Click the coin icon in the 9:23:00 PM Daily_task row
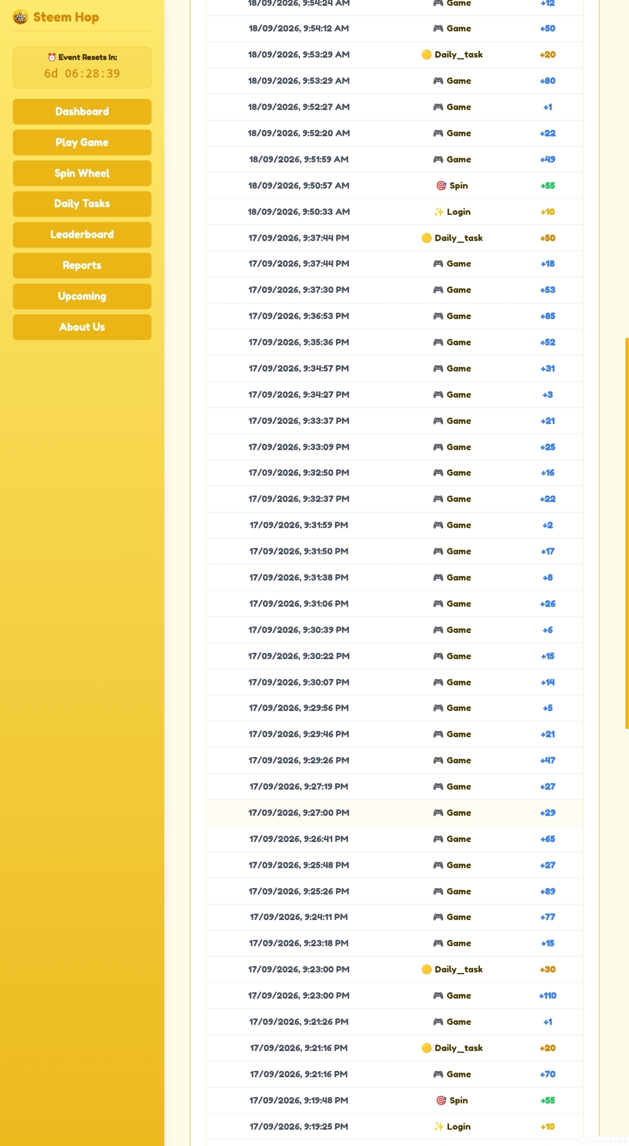Viewport: 629px width, 1146px height. (x=426, y=969)
